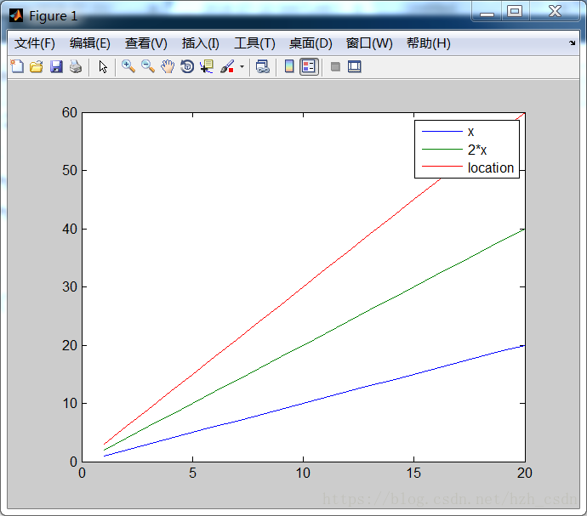587x516 pixels.
Task: Insert a colorbar using the toolbar icon
Action: [289, 66]
